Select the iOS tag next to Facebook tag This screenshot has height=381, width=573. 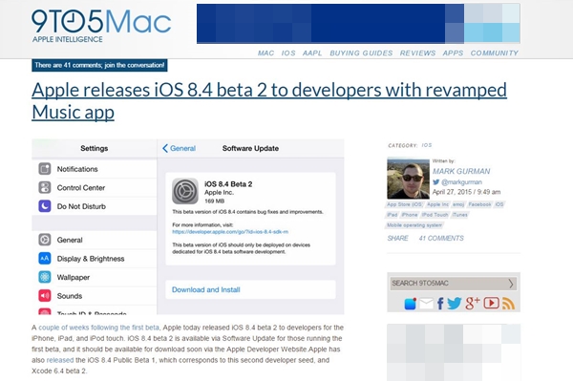point(499,204)
